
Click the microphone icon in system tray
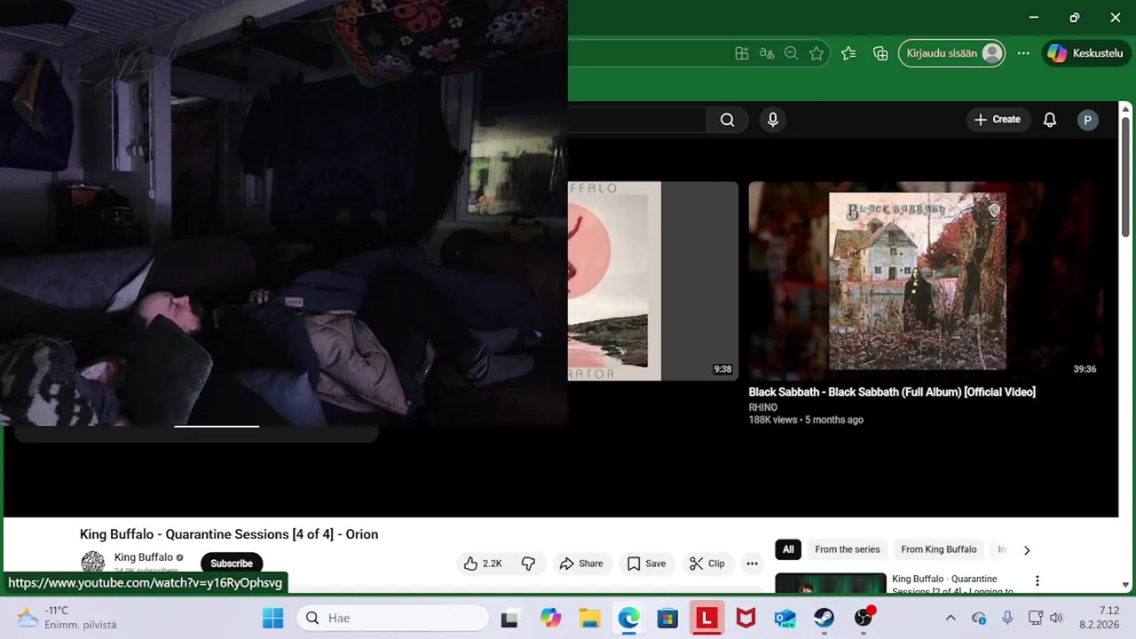coord(1007,619)
